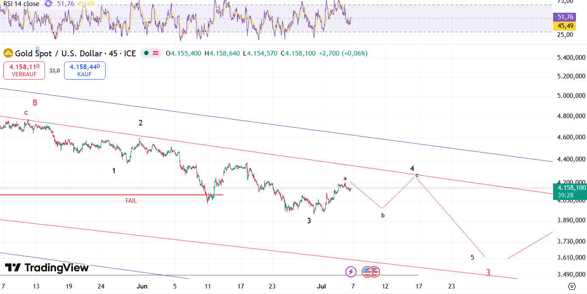Viewport: 587px width, 294px height.
Task: Select the RSI 14 close indicator label
Action: pos(22,4)
